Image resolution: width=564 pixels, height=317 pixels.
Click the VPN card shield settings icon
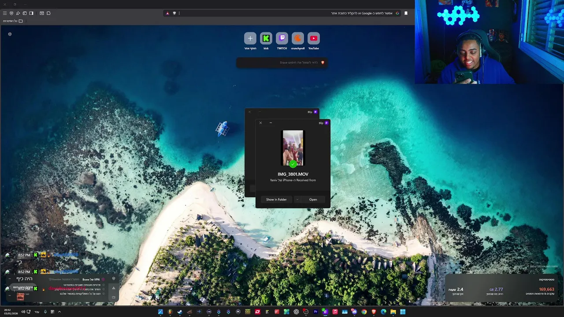tap(114, 278)
